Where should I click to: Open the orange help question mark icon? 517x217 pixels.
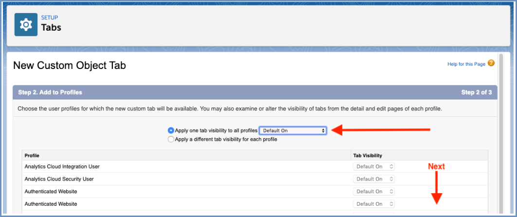point(491,63)
